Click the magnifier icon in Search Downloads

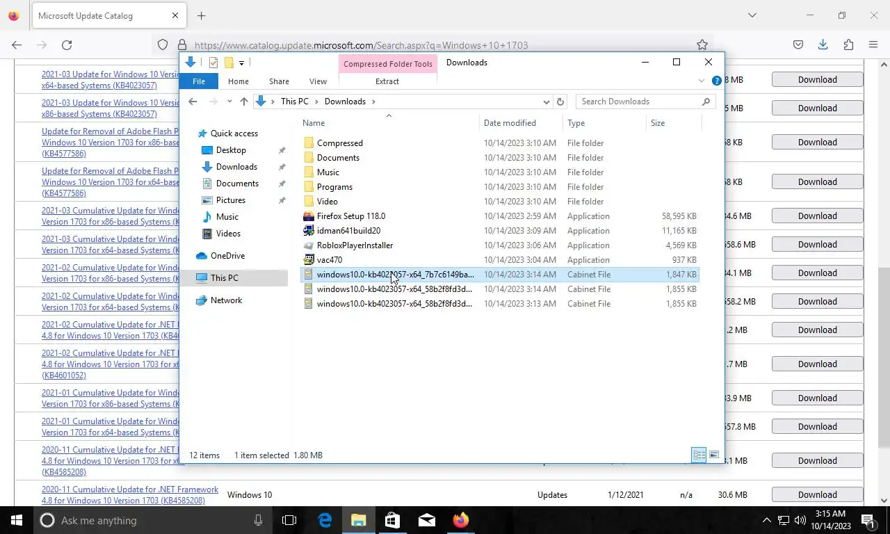pyautogui.click(x=706, y=102)
